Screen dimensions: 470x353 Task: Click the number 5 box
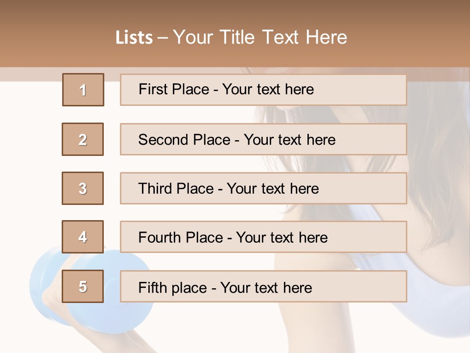point(83,286)
